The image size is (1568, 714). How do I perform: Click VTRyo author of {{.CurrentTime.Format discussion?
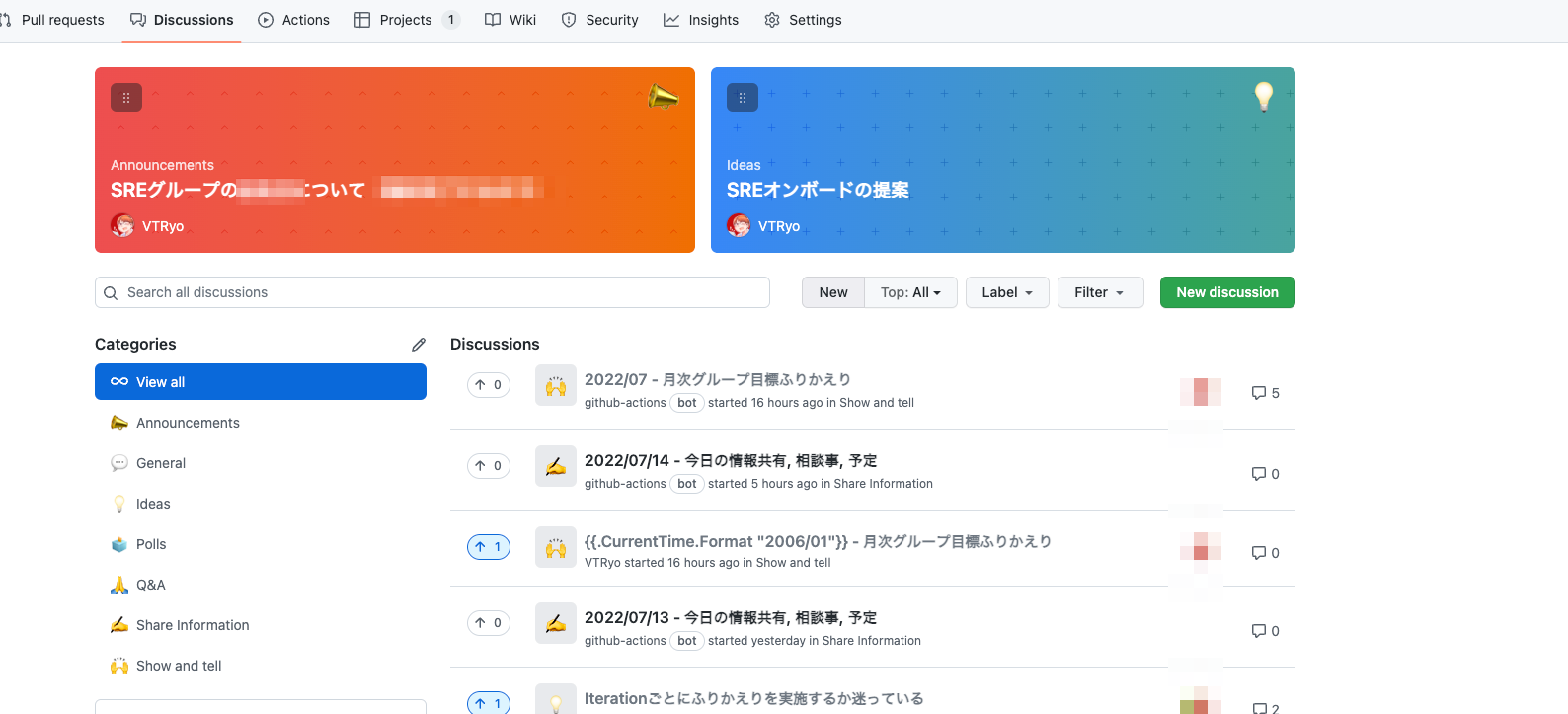coord(602,563)
